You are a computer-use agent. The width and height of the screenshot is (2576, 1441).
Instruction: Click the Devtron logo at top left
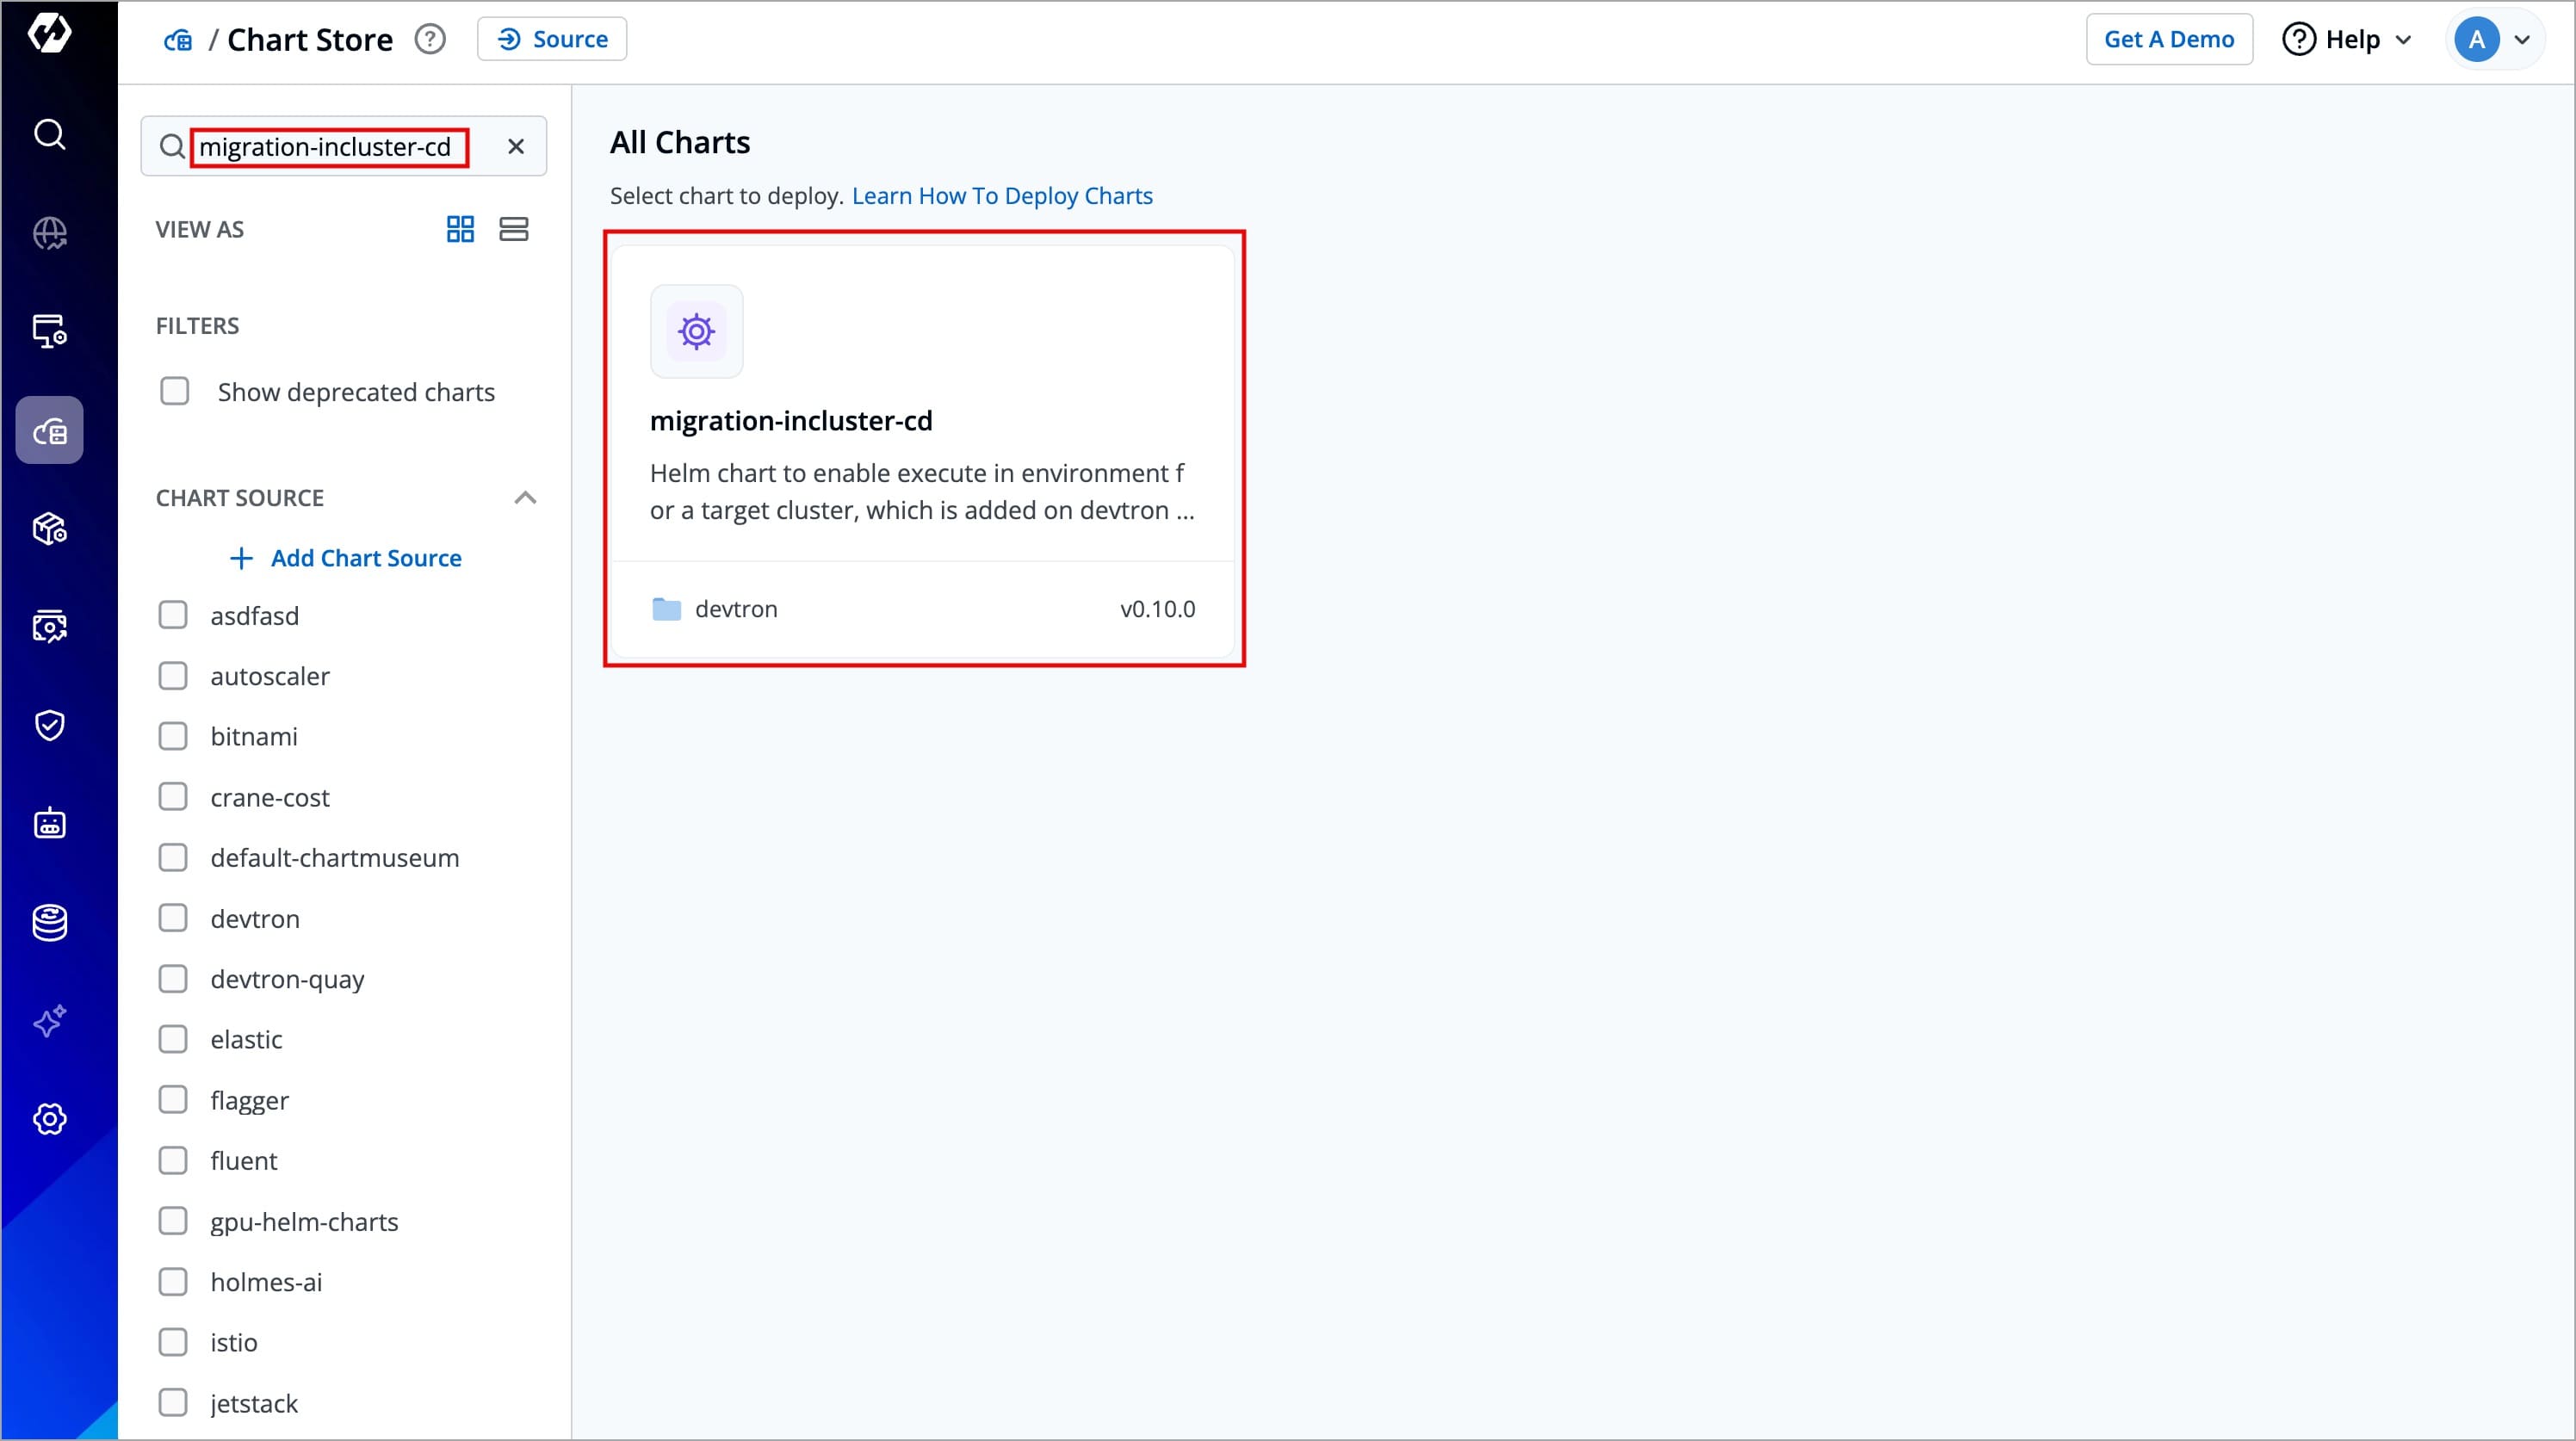coord(49,33)
